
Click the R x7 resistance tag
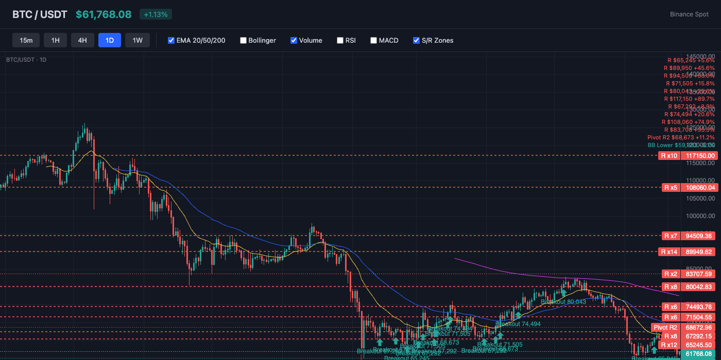point(671,236)
